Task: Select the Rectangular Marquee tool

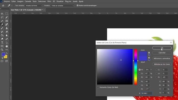Action: coord(7,14)
